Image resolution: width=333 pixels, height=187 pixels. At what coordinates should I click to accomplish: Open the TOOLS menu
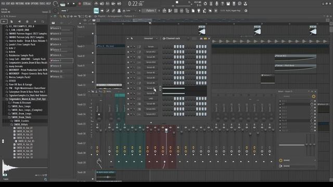pos(43,4)
